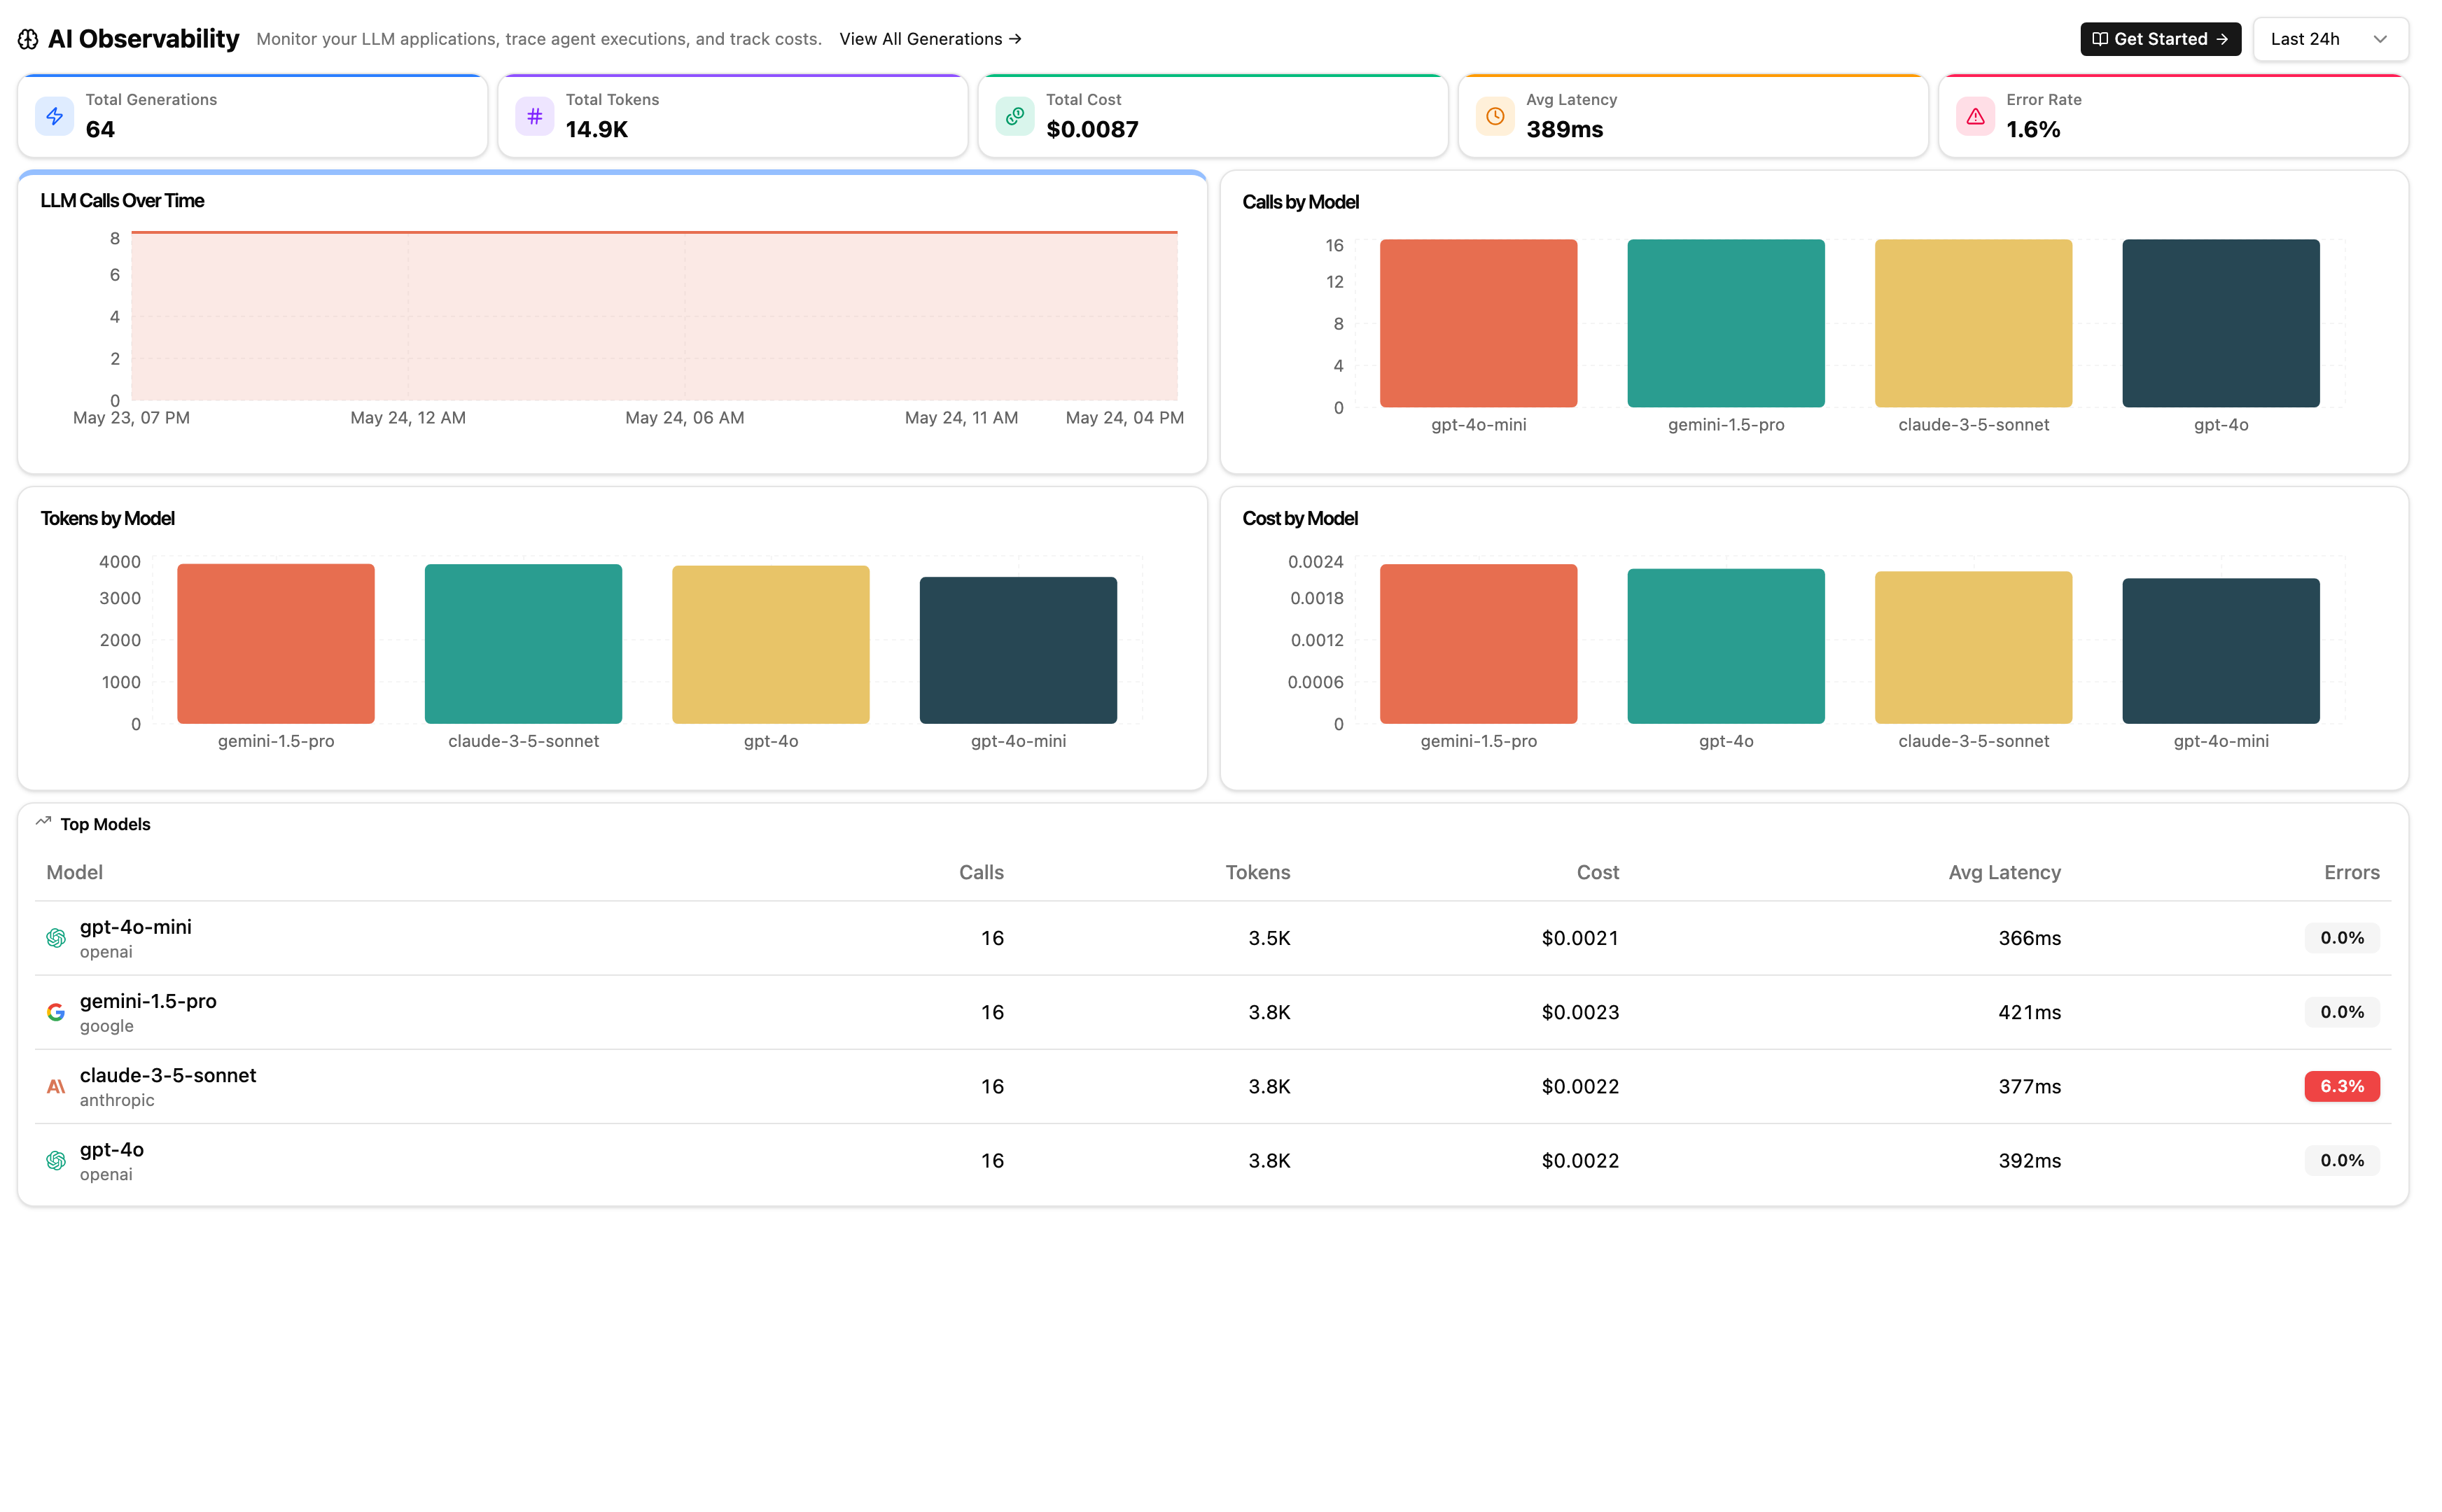
Task: Click the Error Rate value 1.6%
Action: pos(2033,129)
